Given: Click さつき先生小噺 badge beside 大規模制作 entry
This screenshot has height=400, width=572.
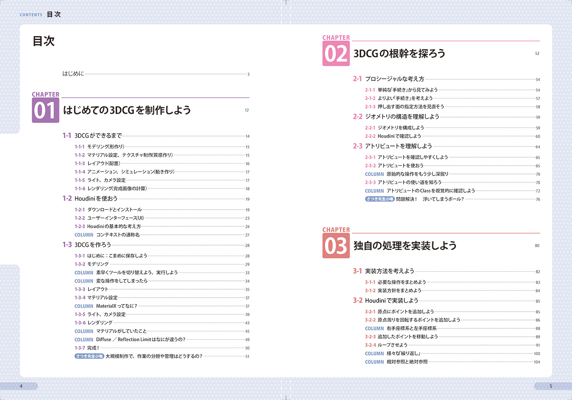Looking at the screenshot, I should tap(89, 356).
